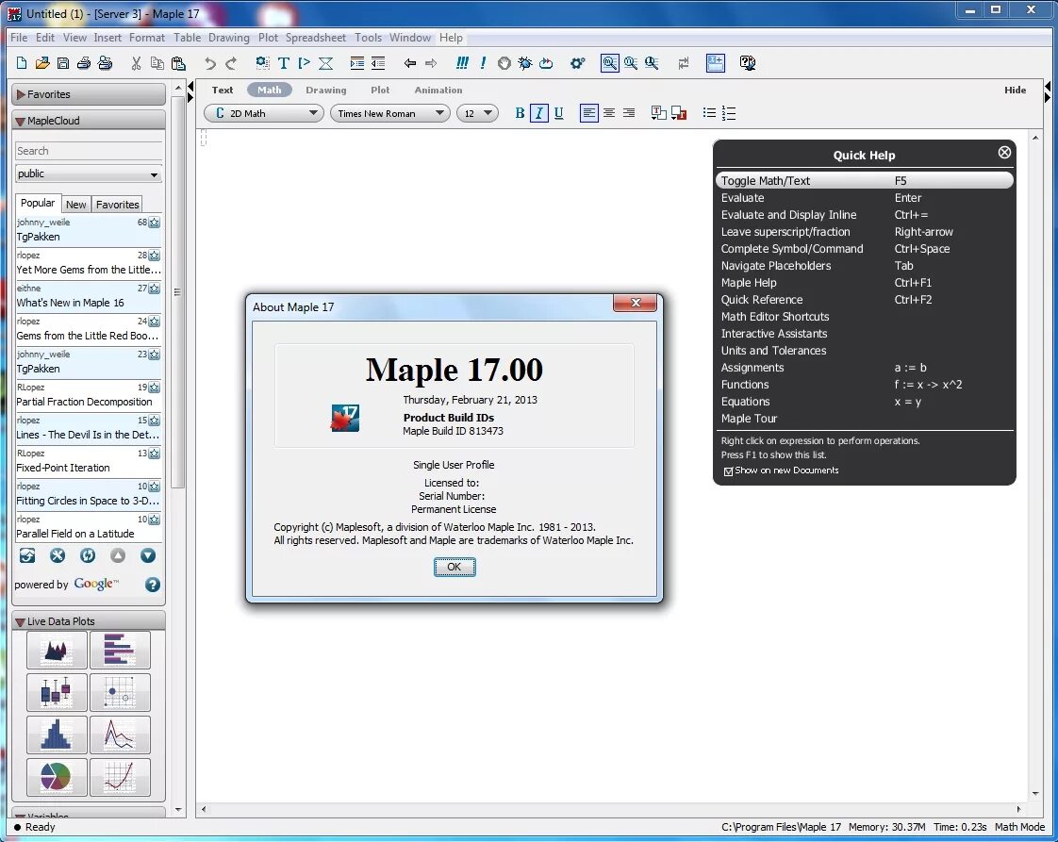1058x842 pixels.
Task: Go back using the left arrow icon
Action: 409,63
